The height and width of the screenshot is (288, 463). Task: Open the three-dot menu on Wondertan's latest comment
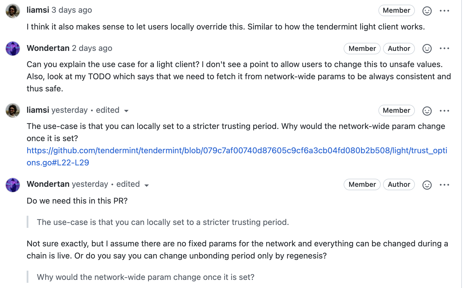click(445, 184)
